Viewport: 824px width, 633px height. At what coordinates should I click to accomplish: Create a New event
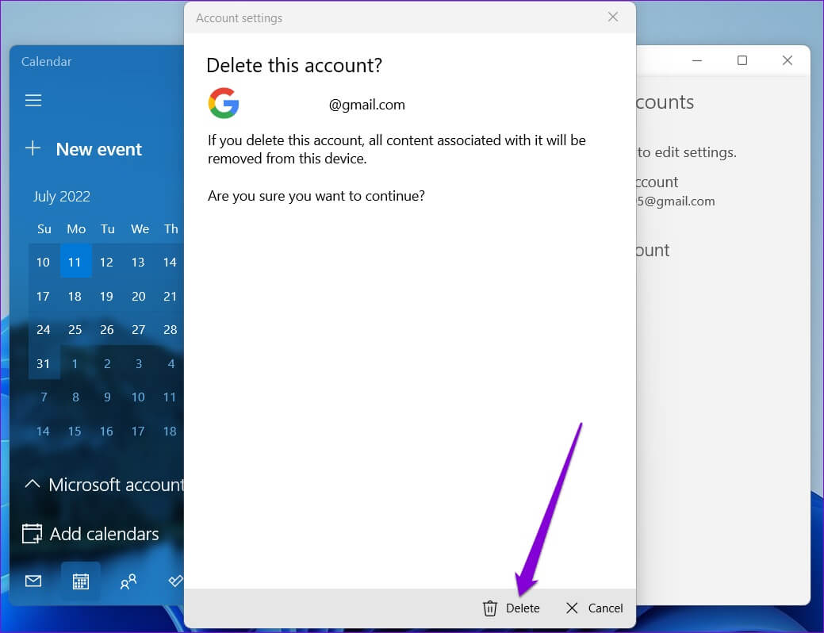coord(84,149)
